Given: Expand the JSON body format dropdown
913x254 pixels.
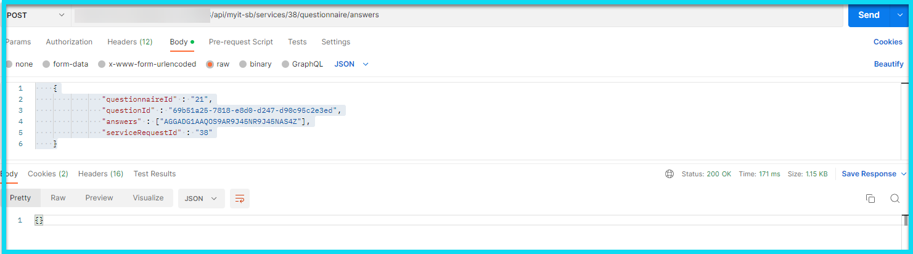Looking at the screenshot, I should (351, 64).
